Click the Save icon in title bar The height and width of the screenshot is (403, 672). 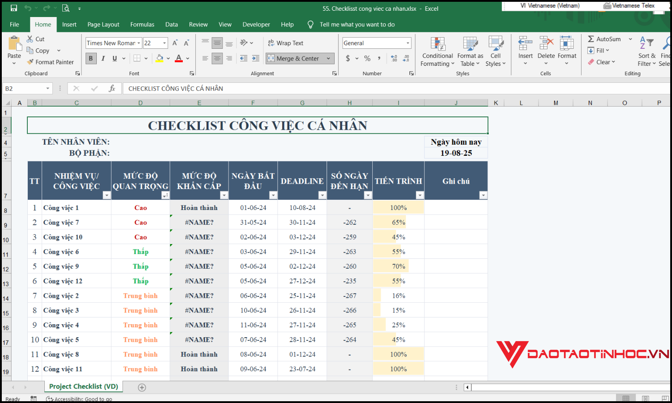point(14,8)
